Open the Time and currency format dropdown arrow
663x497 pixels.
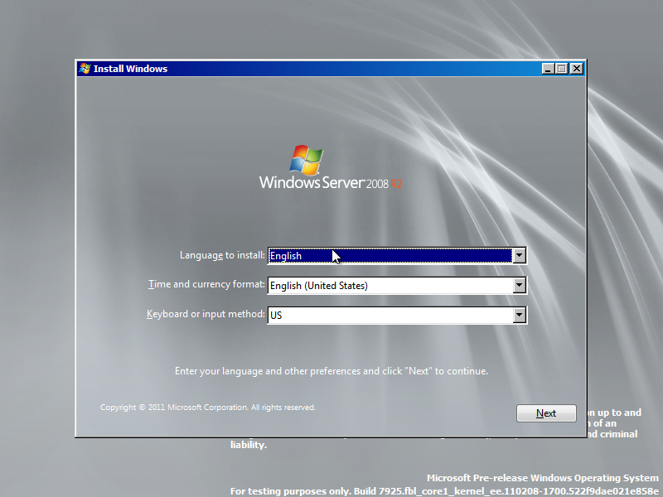(x=520, y=285)
